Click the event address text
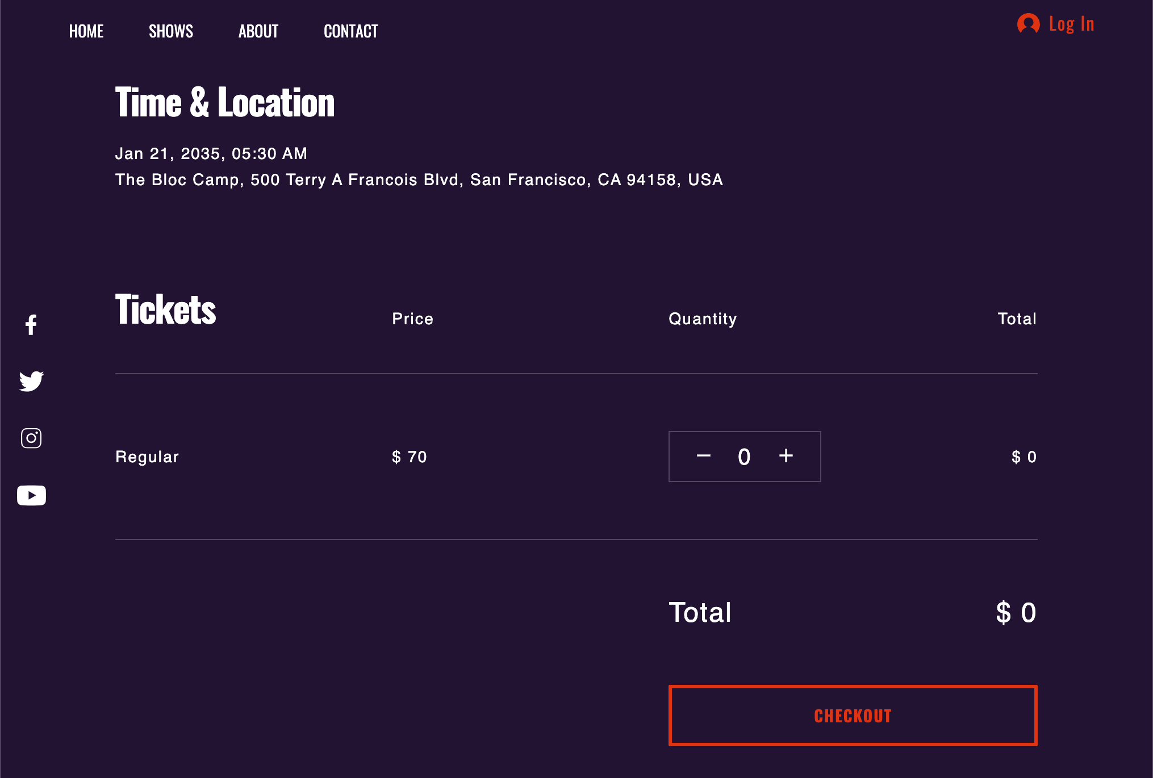This screenshot has width=1153, height=778. pyautogui.click(x=419, y=179)
